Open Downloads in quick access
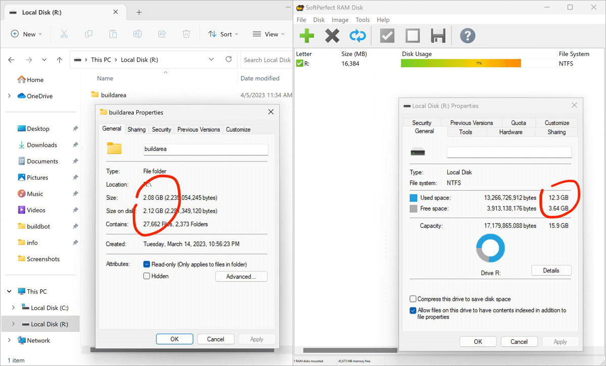Image resolution: width=606 pixels, height=366 pixels. click(37, 145)
